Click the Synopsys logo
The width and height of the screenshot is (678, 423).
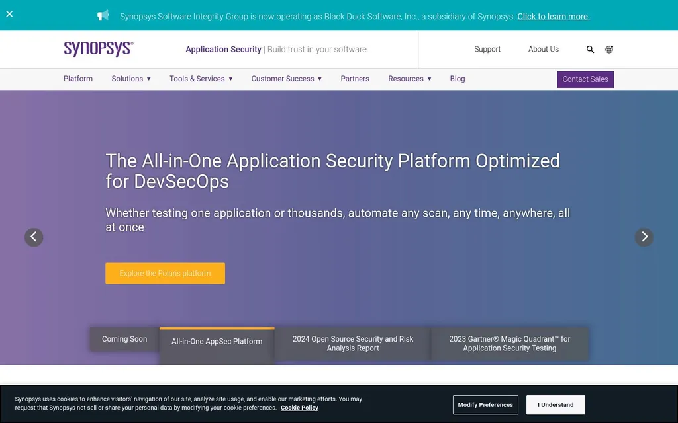pos(99,49)
